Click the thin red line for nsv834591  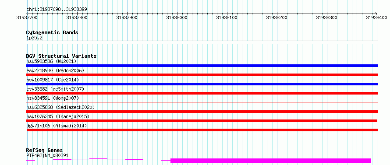click(x=202, y=102)
